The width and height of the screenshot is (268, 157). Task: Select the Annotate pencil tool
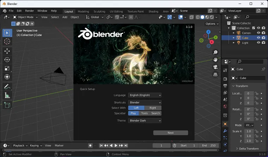pos(7,87)
